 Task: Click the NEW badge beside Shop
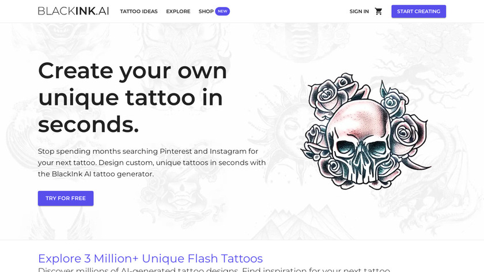click(x=222, y=12)
